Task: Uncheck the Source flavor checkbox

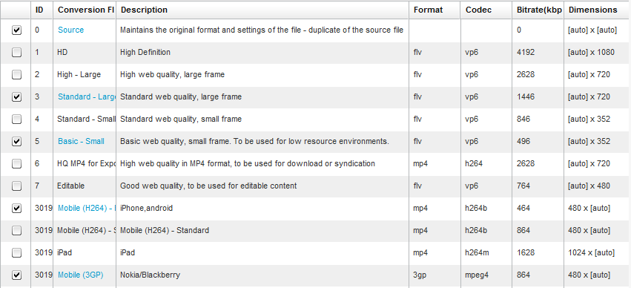Action: pyautogui.click(x=16, y=30)
